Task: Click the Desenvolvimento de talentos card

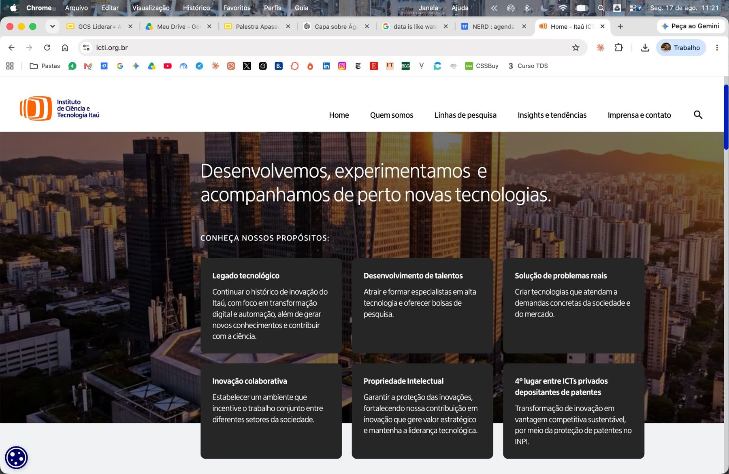Action: pyautogui.click(x=422, y=306)
